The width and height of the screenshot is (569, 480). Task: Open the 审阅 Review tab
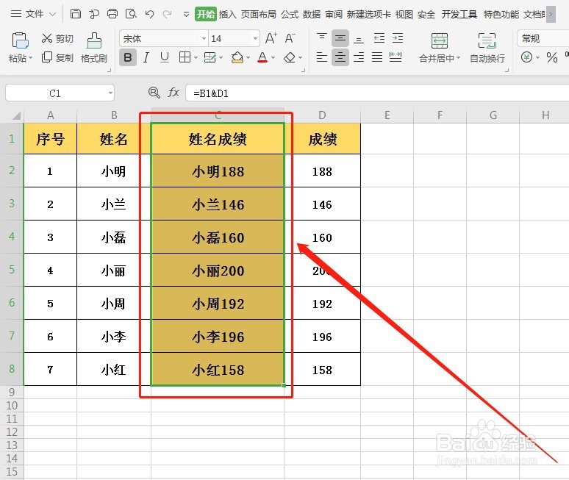tap(334, 15)
